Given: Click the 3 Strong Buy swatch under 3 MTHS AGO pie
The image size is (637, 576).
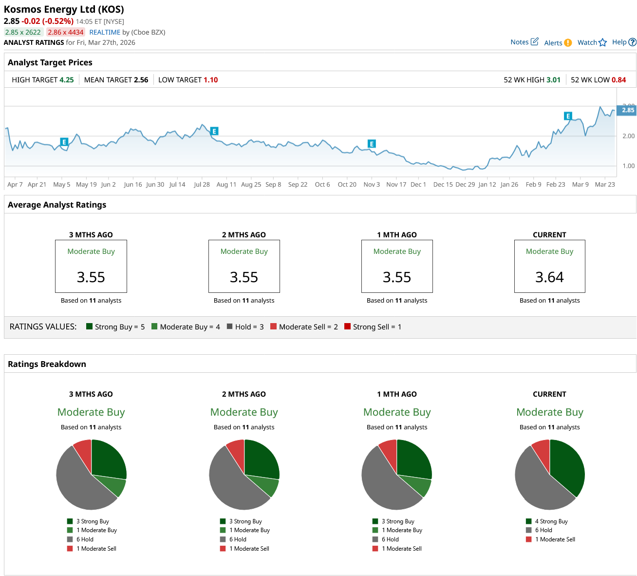Looking at the screenshot, I should pos(70,521).
